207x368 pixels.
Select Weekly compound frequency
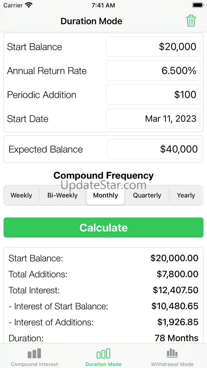(x=21, y=195)
